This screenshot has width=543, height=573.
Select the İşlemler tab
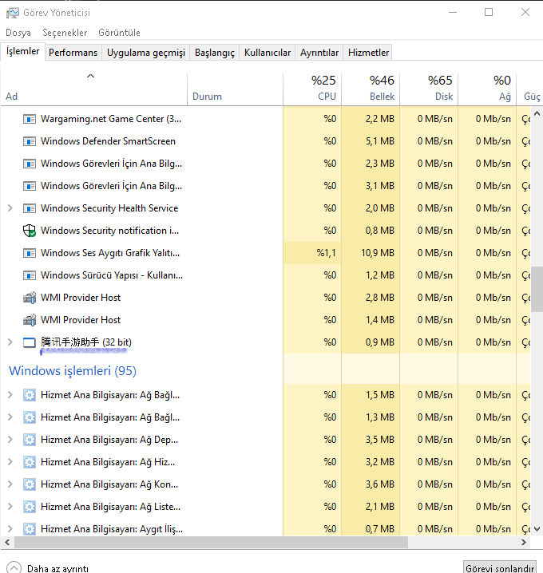pos(22,51)
